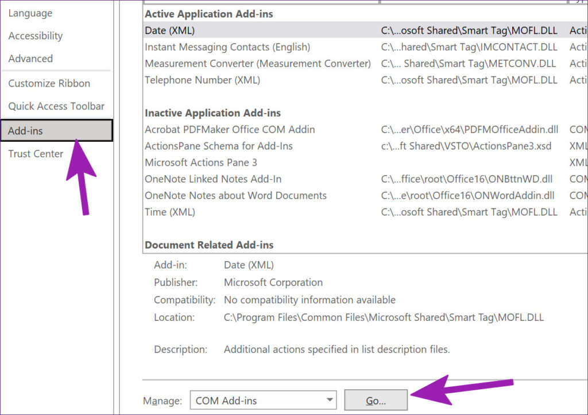Image resolution: width=588 pixels, height=415 pixels.
Task: Click the PDFMOfficeAddin.dll location path
Action: 470,129
